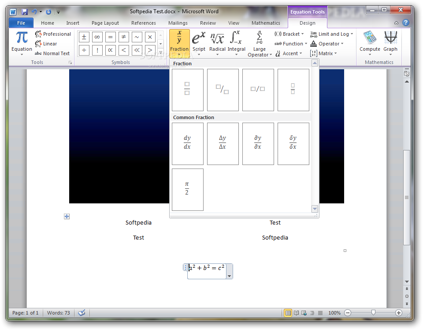Click the zoom slider handle
This screenshot has height=330, width=423.
pyautogui.click(x=373, y=313)
